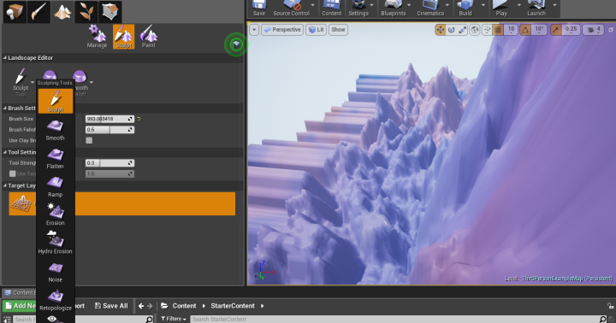This screenshot has height=323, width=616.
Task: Open the camera speed 4 setting
Action: pyautogui.click(x=594, y=30)
